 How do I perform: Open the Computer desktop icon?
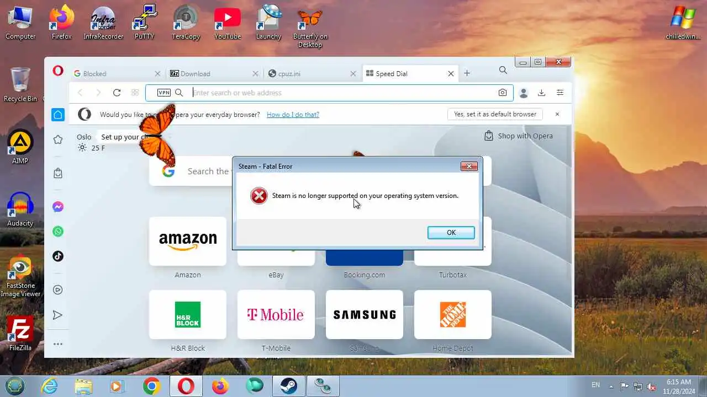pos(20,23)
